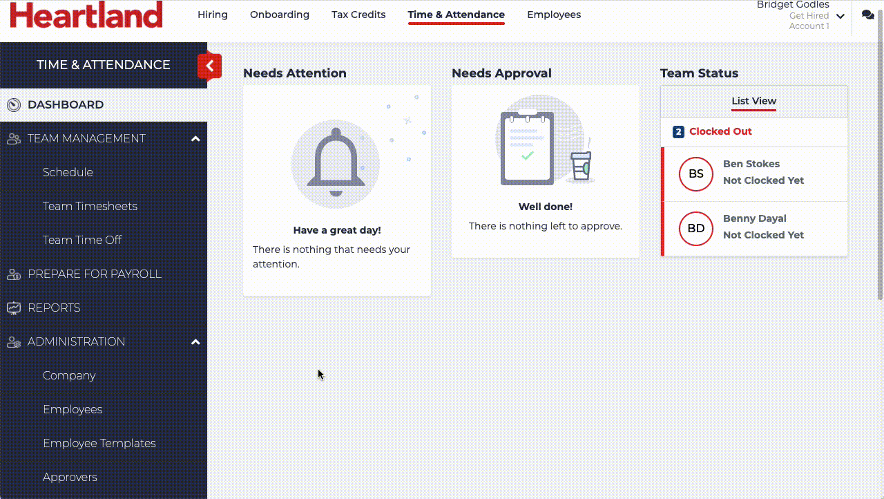Switch to the Onboarding tab
Viewport: 884px width, 499px height.
click(280, 15)
